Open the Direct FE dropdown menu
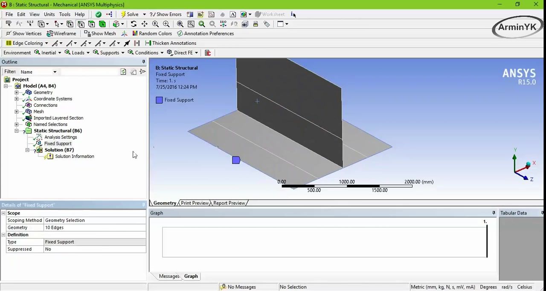 pos(196,52)
